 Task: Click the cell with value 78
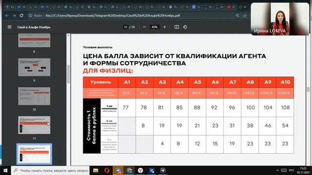[x=144, y=107]
